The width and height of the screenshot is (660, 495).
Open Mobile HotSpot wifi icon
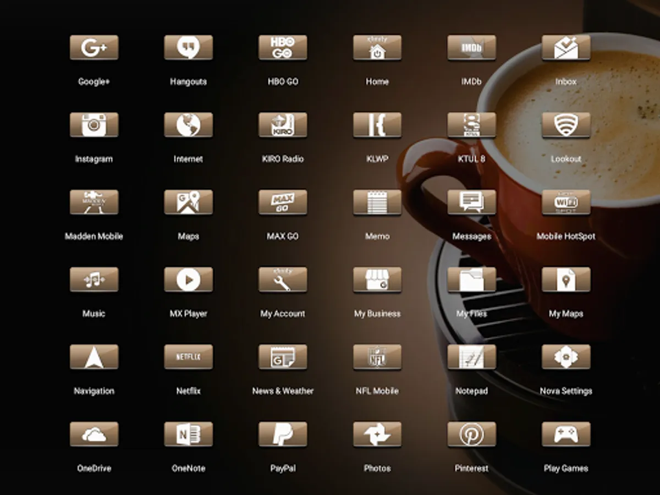click(x=566, y=203)
